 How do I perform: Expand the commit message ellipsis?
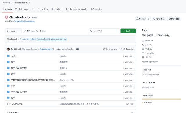pos(78,49)
